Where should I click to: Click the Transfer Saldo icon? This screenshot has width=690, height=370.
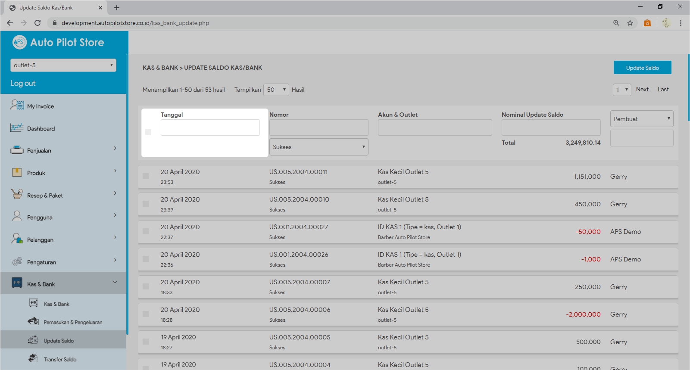coord(33,358)
